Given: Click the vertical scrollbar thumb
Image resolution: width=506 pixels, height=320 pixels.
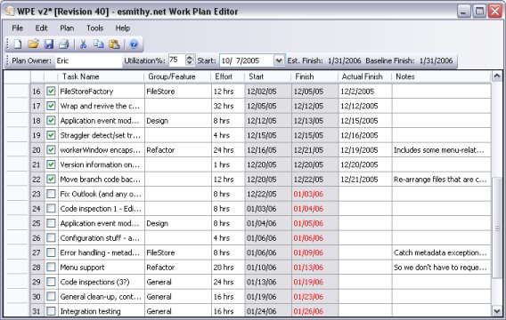Looking at the screenshot, I should 497,228.
